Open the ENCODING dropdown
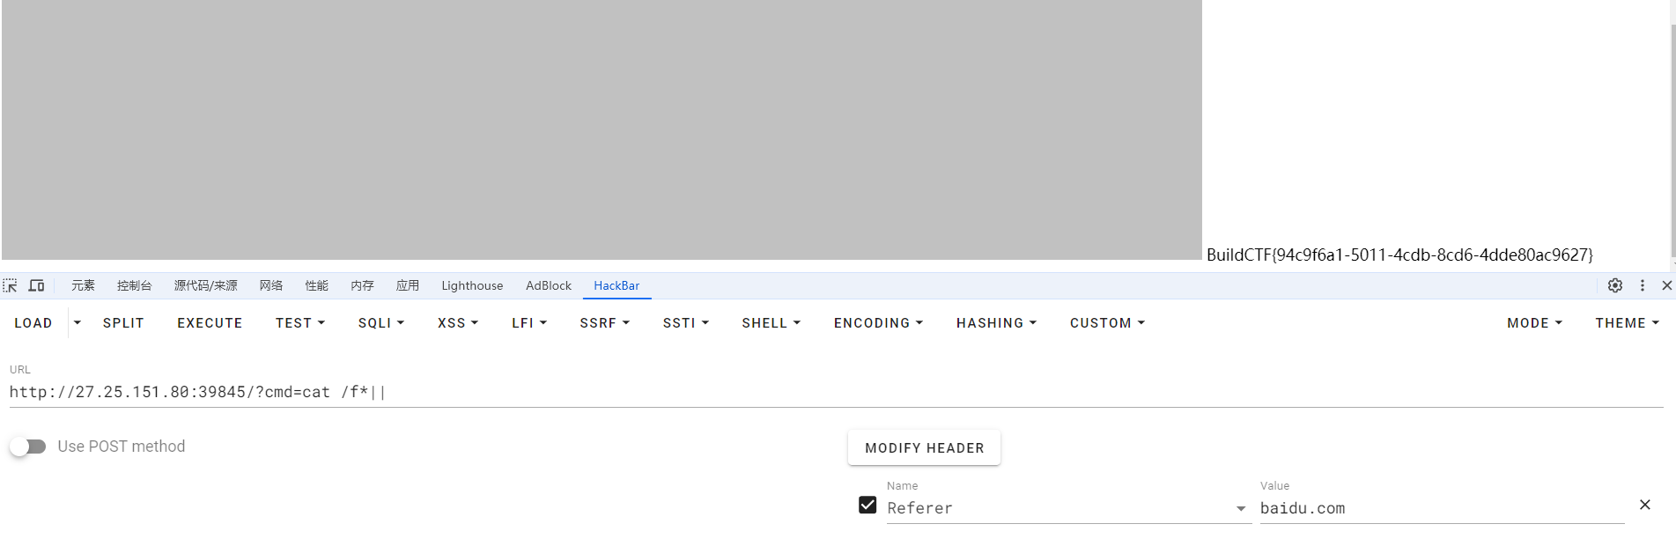The image size is (1676, 539). 878,323
